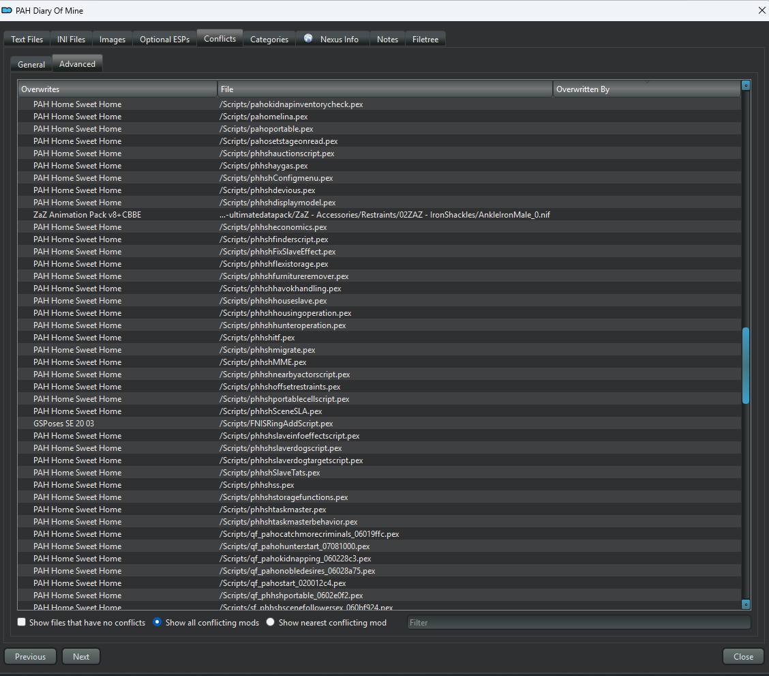The width and height of the screenshot is (769, 676).
Task: Select the phhshflexistorage.pex file row
Action: 379,263
